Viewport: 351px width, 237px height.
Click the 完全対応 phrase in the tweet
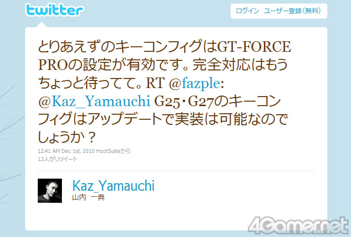coord(222,65)
